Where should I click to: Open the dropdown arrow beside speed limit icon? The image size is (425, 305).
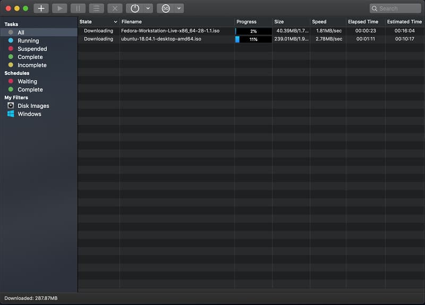coord(178,9)
